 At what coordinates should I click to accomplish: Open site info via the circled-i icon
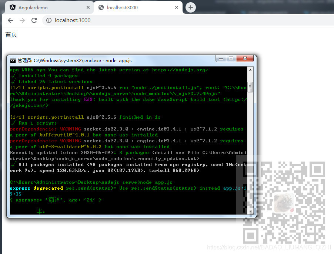(x=48, y=20)
